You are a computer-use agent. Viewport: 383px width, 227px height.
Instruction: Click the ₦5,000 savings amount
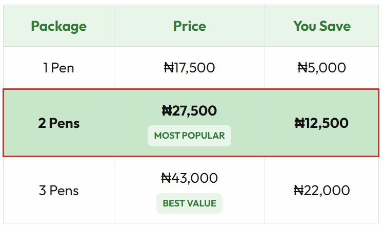click(322, 68)
